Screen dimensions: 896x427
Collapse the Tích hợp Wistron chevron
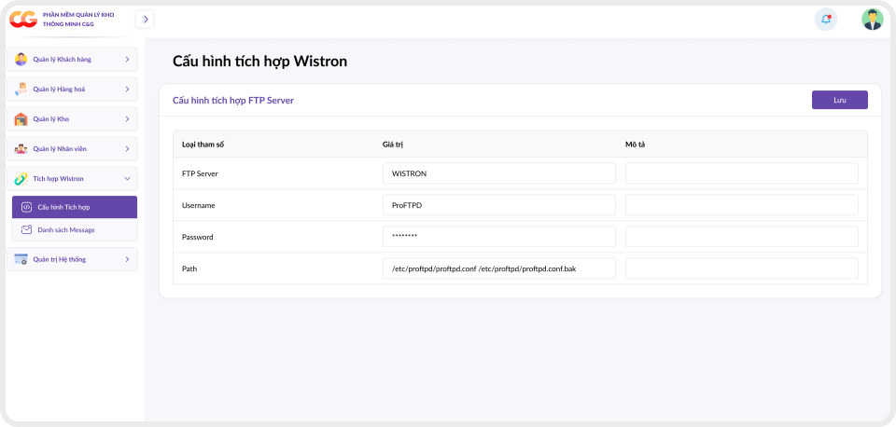pos(127,179)
